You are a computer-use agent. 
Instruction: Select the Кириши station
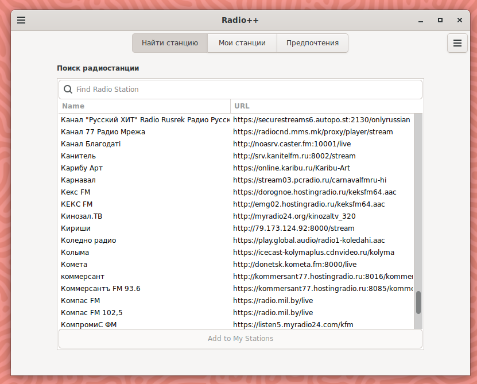(236, 228)
